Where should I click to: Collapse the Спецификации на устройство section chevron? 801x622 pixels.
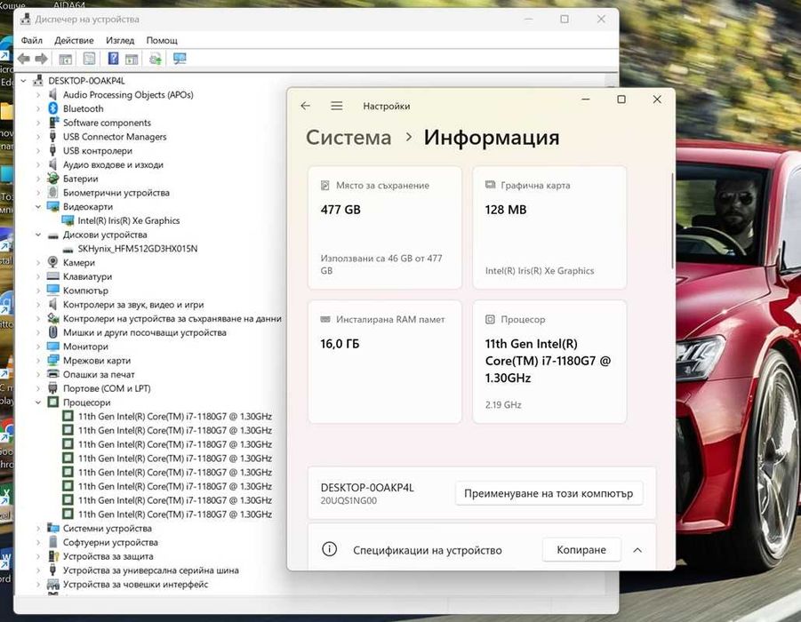pos(637,550)
